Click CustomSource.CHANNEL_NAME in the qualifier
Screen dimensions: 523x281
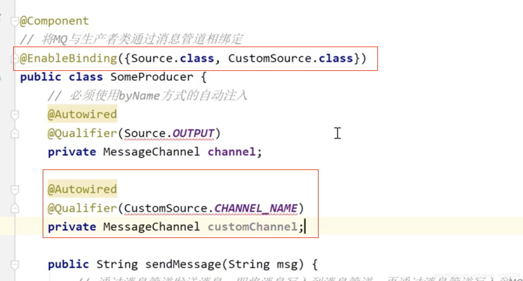click(211, 209)
